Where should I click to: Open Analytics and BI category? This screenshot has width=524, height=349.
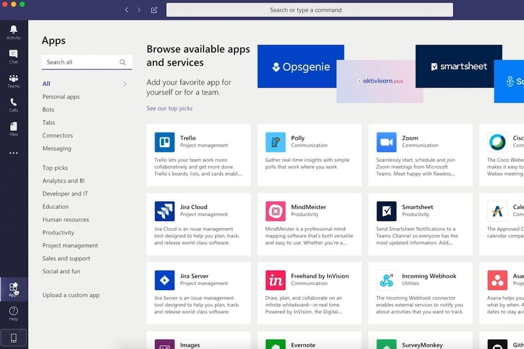coord(63,181)
